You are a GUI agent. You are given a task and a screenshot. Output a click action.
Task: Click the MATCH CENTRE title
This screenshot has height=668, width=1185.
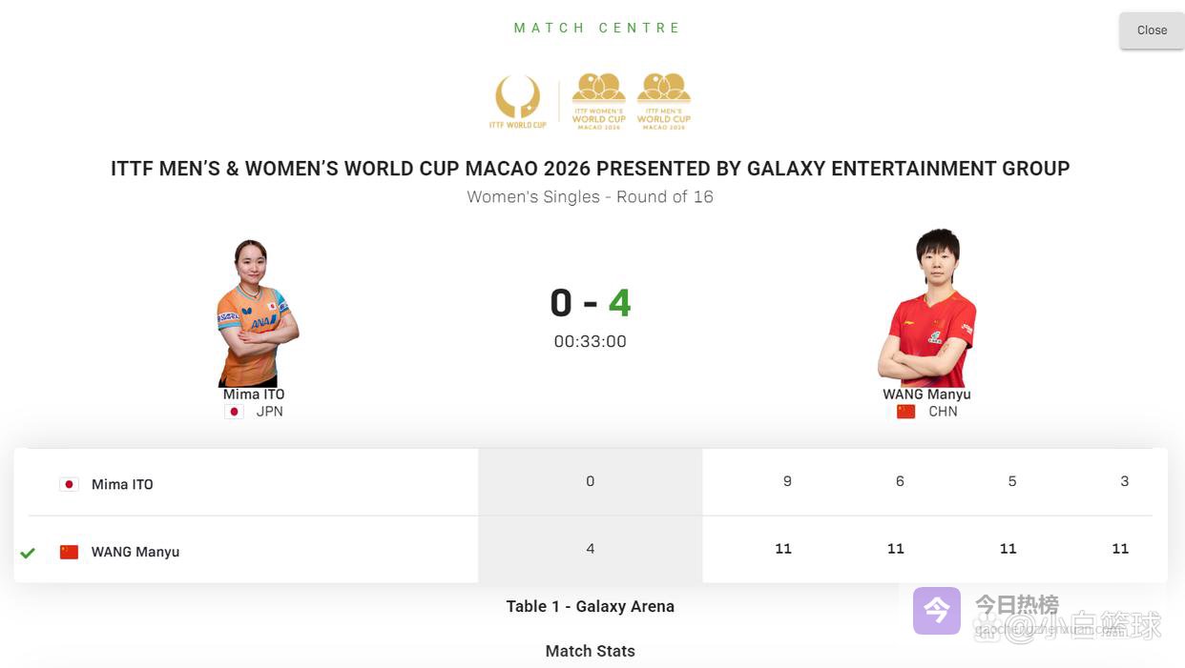click(x=597, y=28)
